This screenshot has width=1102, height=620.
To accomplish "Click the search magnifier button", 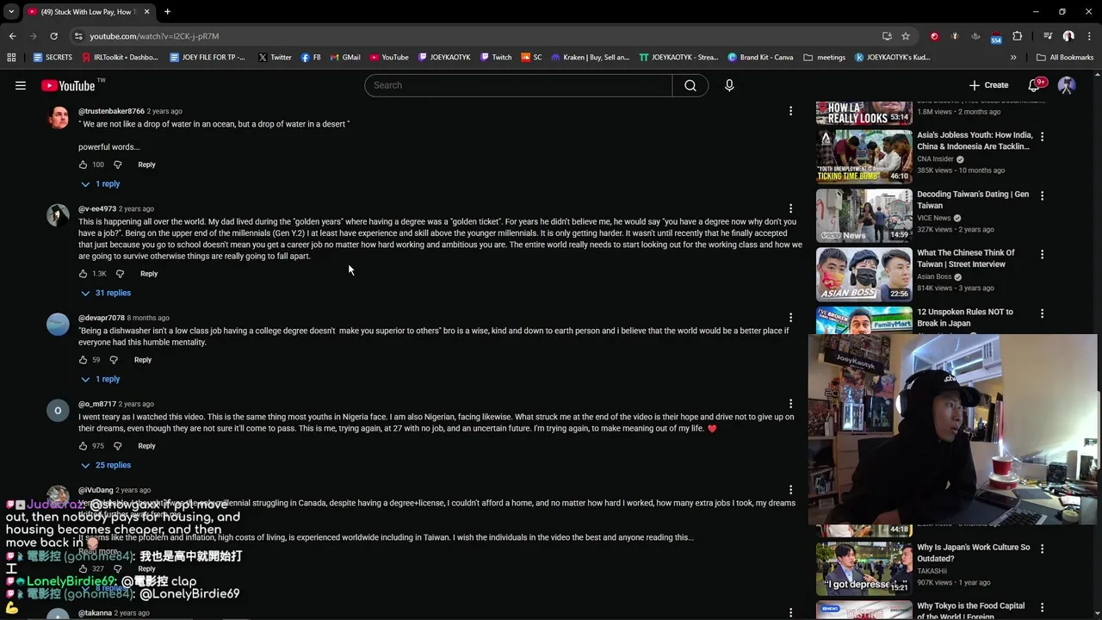I will [x=690, y=85].
